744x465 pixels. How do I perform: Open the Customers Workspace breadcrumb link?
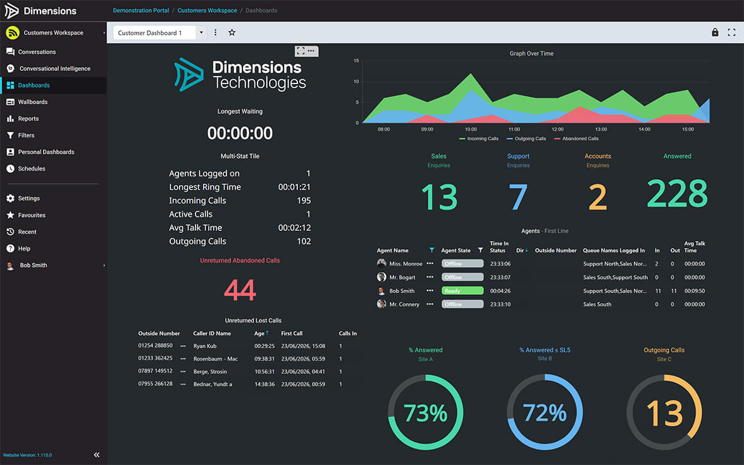coord(208,10)
